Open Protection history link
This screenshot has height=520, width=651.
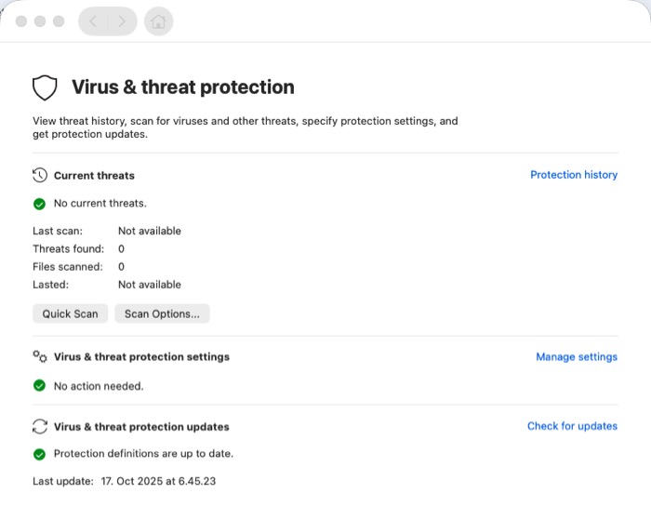tap(573, 175)
